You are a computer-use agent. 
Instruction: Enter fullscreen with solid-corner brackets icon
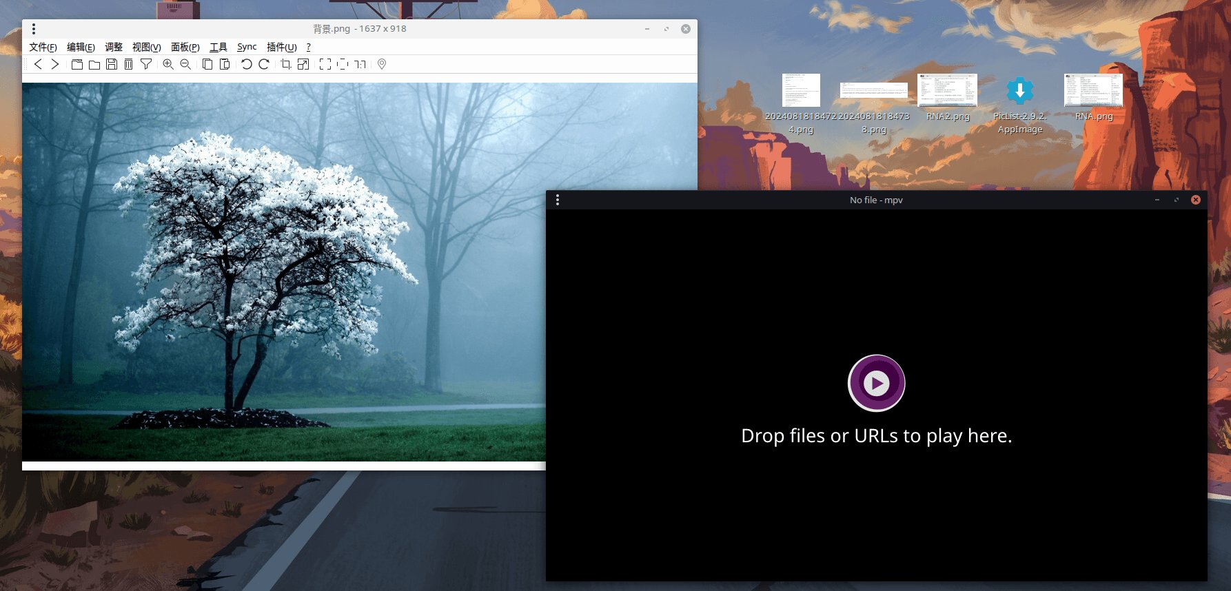pos(325,64)
